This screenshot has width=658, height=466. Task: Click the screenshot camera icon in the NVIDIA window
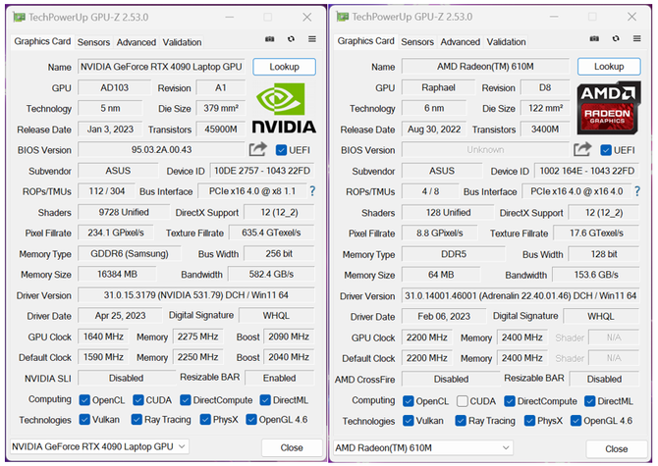pos(269,39)
